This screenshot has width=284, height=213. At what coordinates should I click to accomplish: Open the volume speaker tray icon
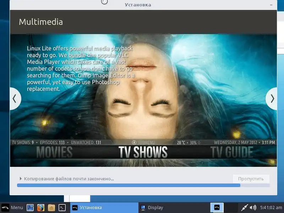tap(253, 208)
